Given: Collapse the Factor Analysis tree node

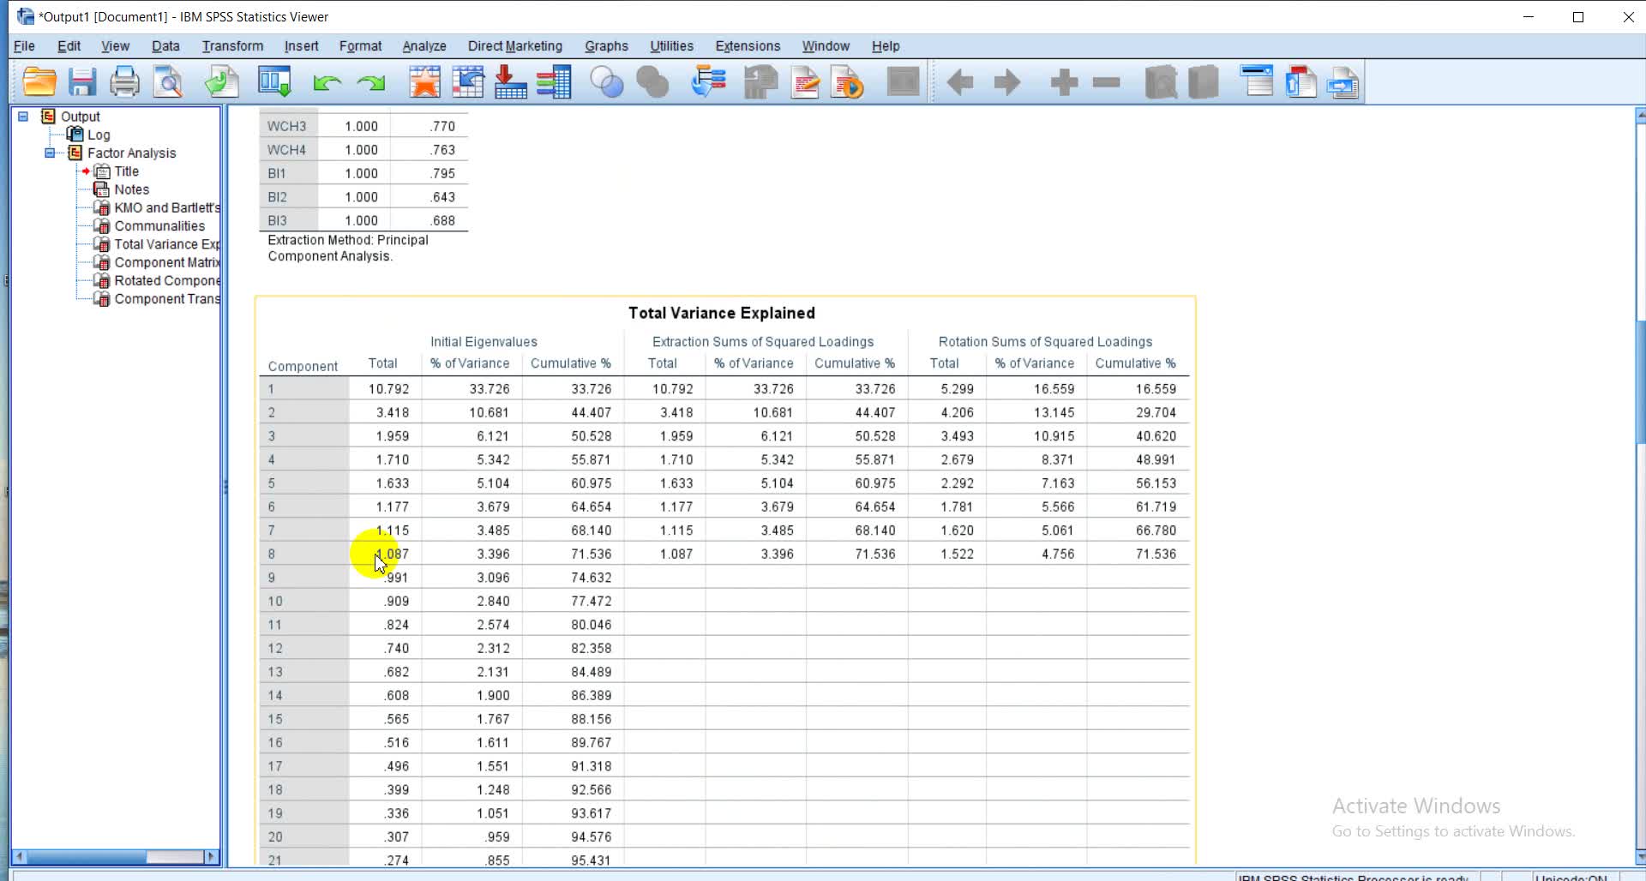Looking at the screenshot, I should click(50, 153).
